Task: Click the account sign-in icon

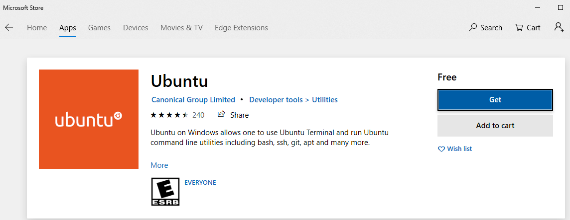Action: point(559,27)
